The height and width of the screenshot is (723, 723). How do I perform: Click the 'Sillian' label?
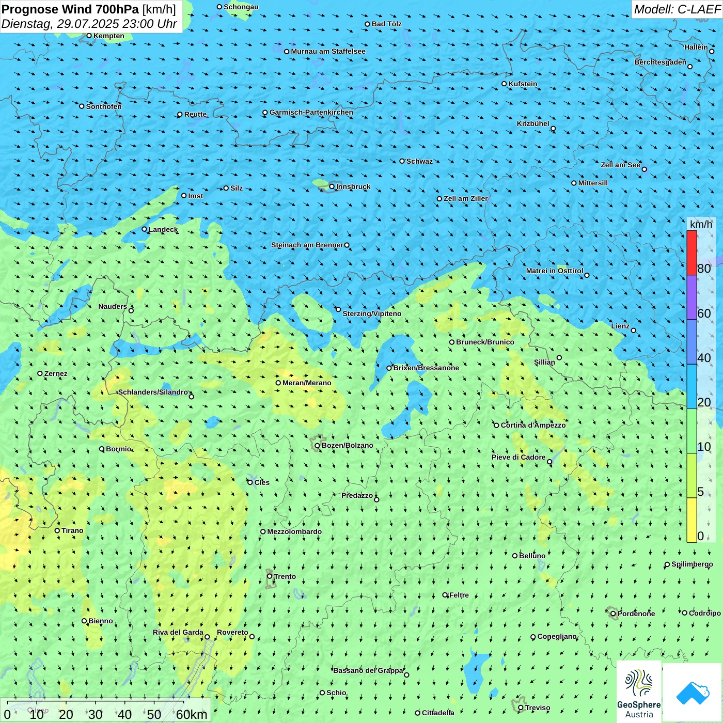point(544,362)
